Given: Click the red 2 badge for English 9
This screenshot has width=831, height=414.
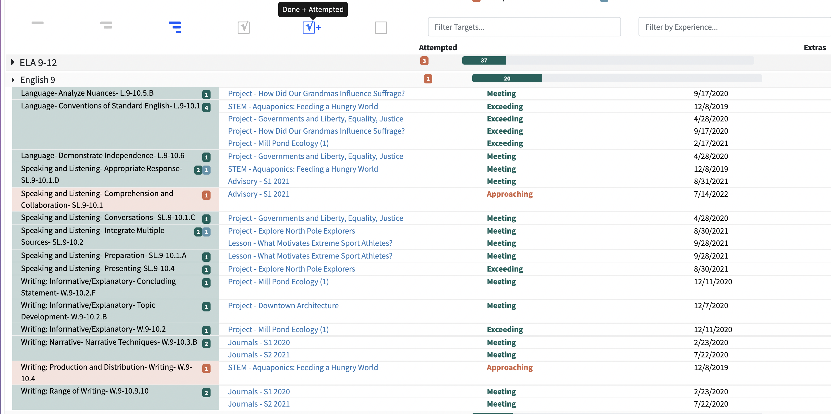Looking at the screenshot, I should [x=428, y=79].
